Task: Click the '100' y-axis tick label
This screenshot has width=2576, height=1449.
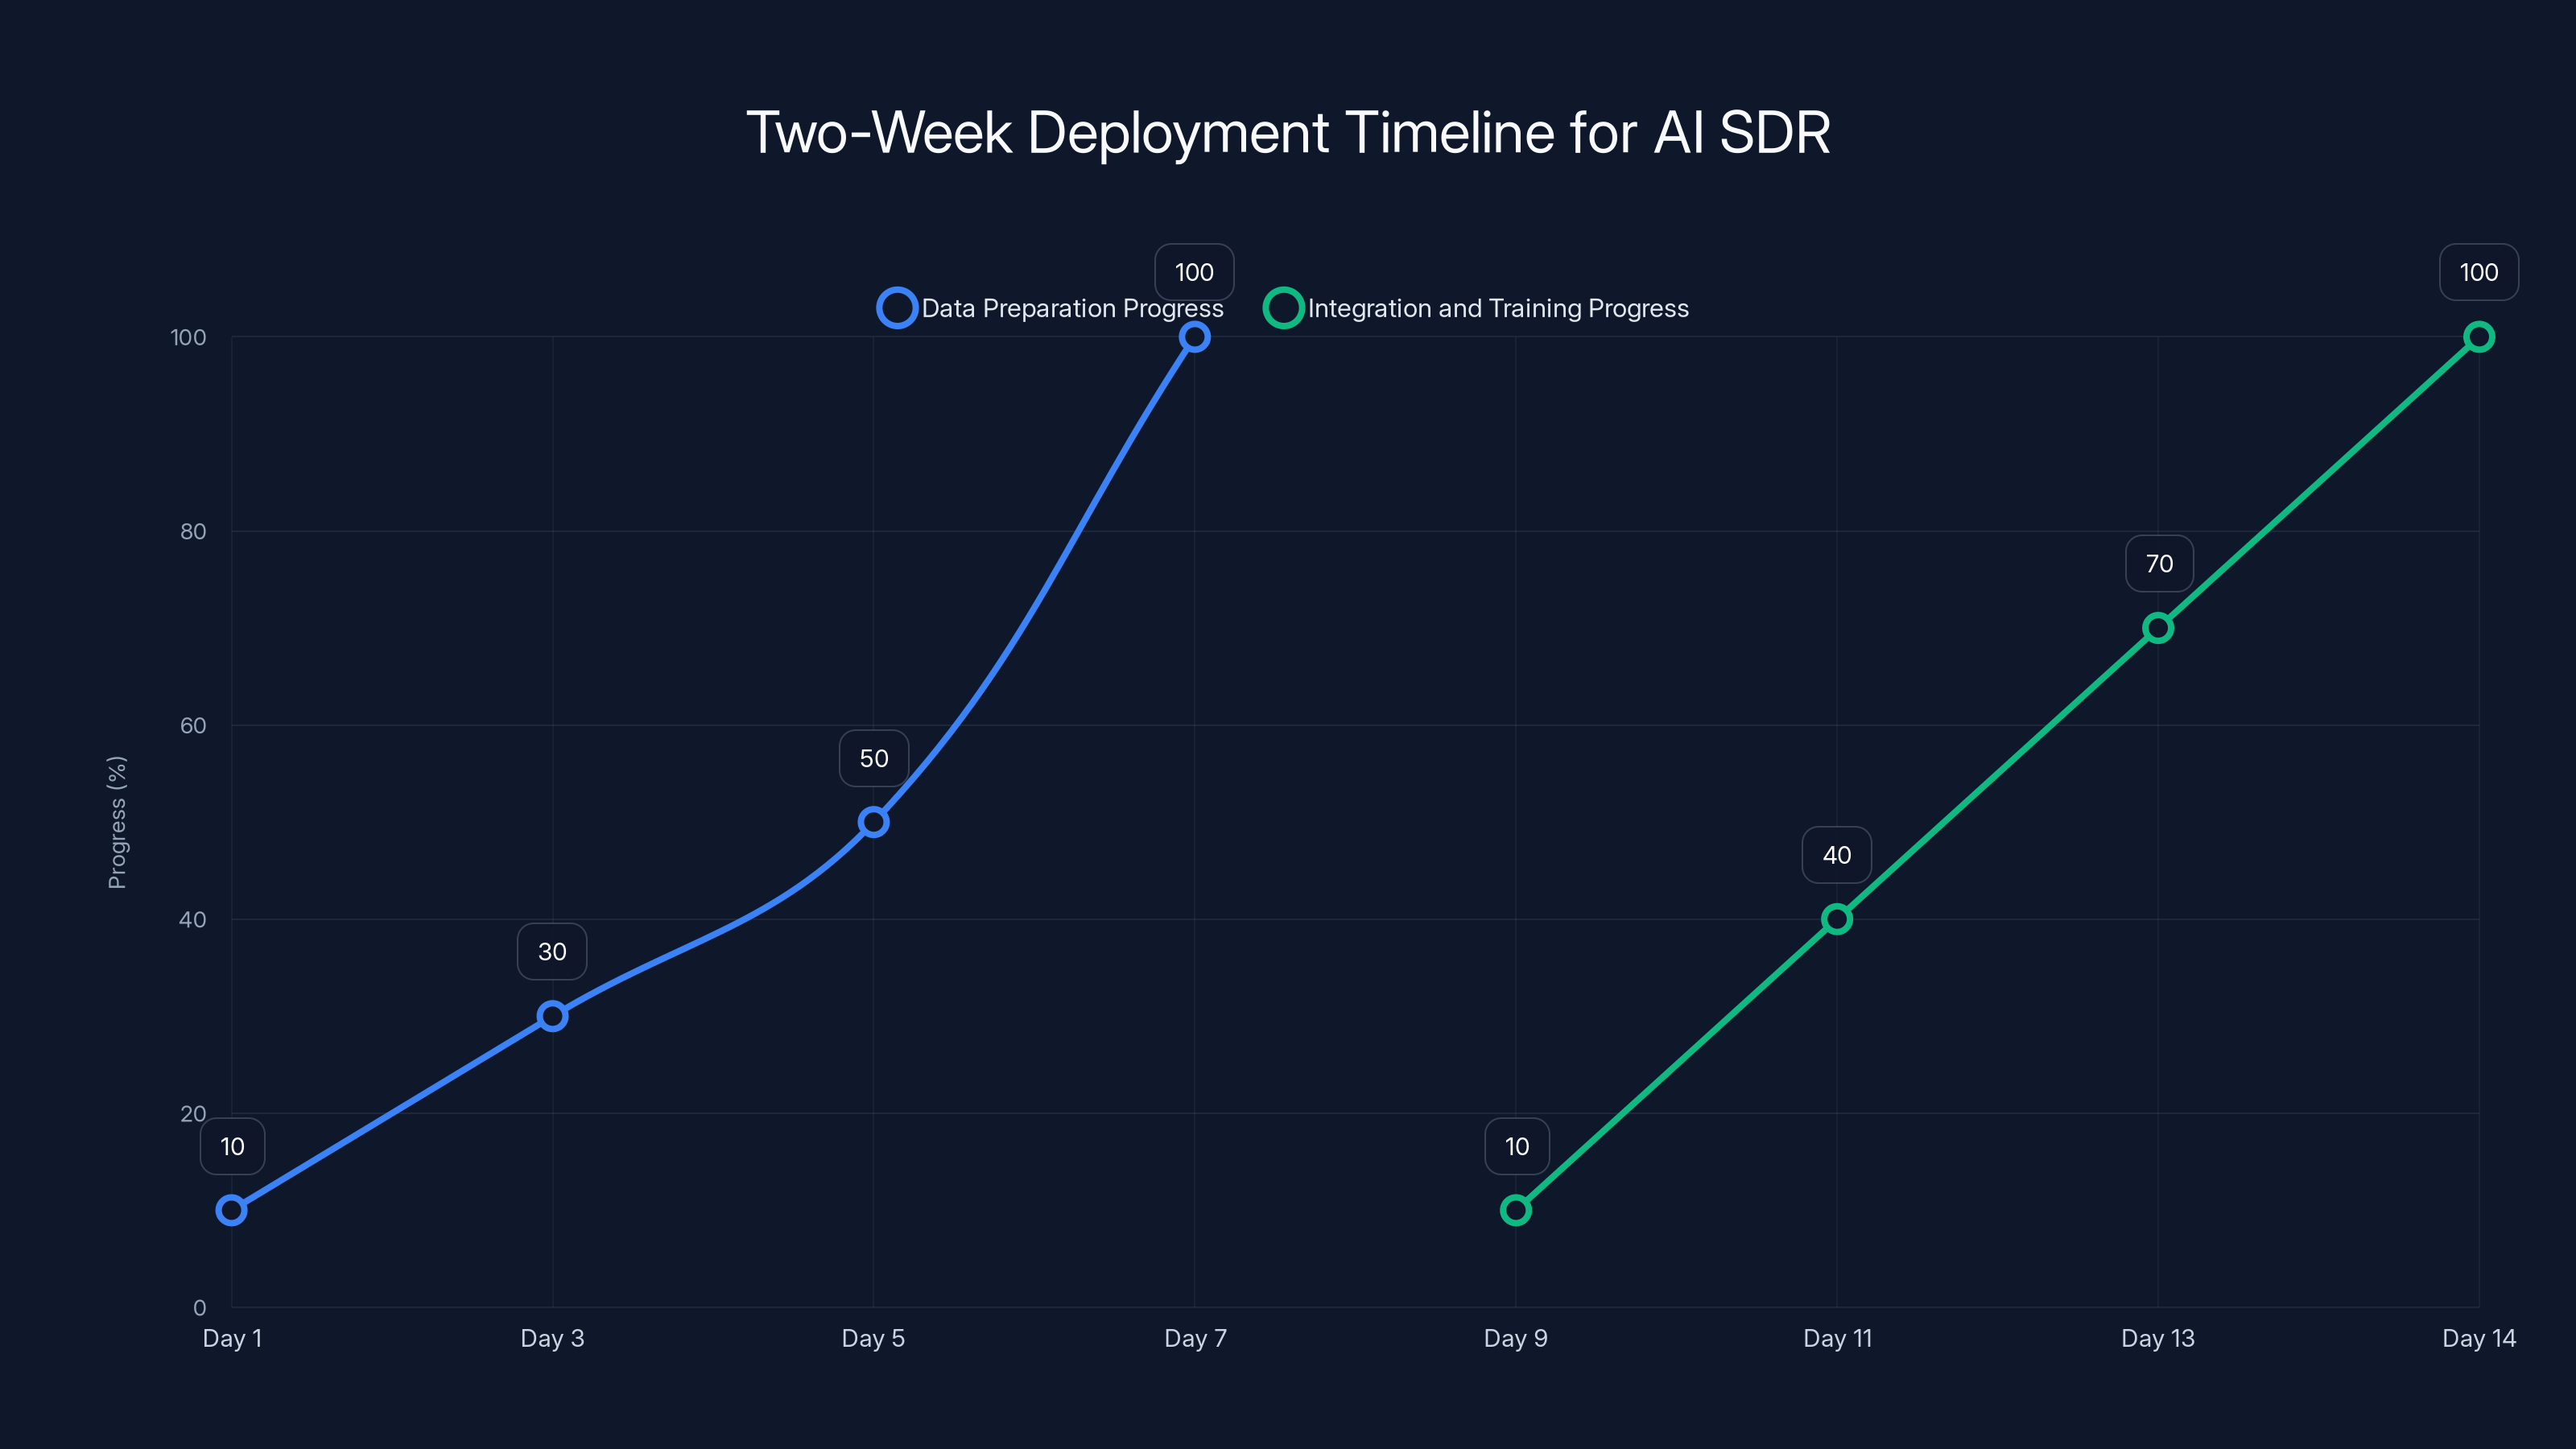Action: (188, 337)
